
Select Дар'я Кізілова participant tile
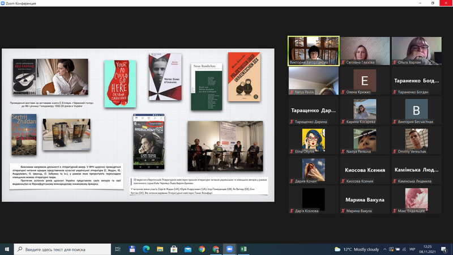coord(314,200)
